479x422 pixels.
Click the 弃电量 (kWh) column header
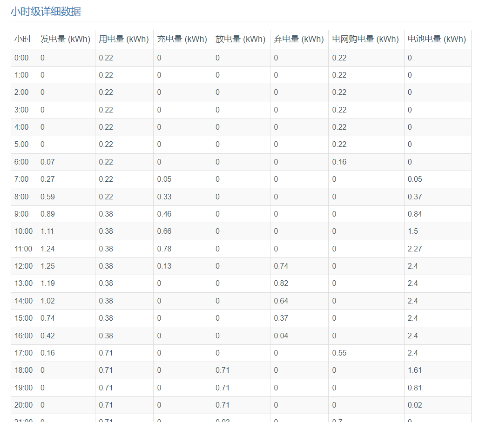coord(298,39)
